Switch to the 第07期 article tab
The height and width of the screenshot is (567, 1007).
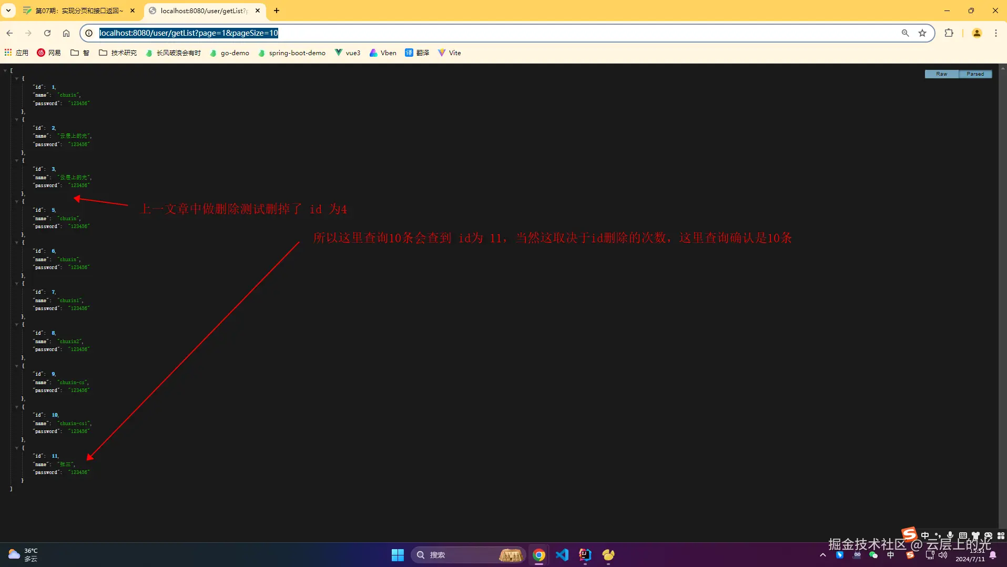pos(79,11)
